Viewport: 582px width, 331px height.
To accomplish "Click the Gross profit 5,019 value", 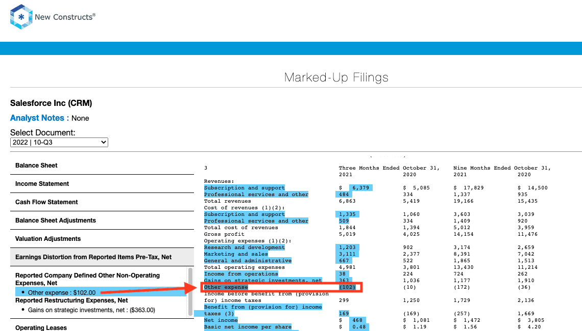I will click(x=347, y=234).
